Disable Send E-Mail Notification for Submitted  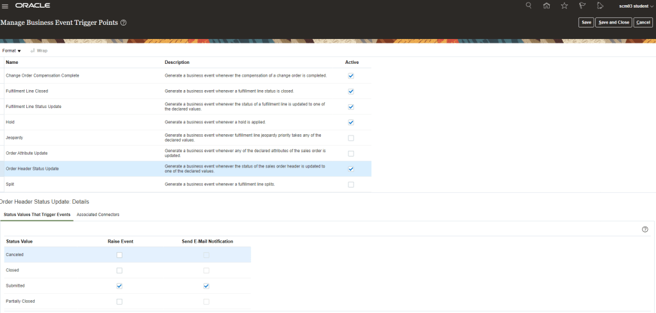[206, 286]
